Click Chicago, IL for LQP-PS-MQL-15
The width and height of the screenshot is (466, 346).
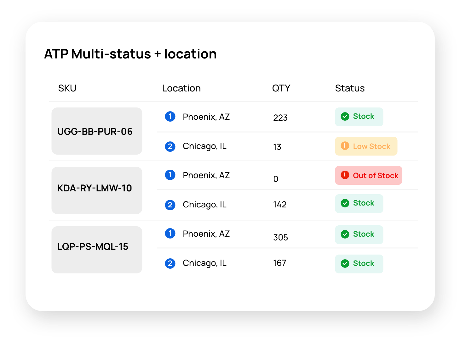[x=204, y=263]
